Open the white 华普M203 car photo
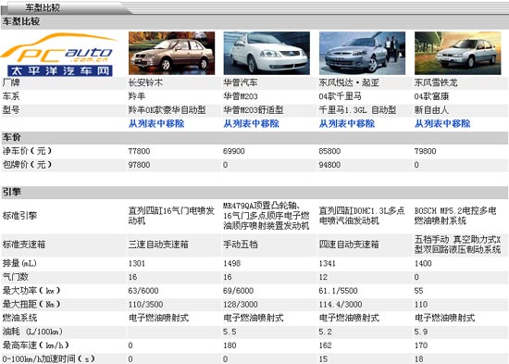The height and width of the screenshot is (364, 509). (267, 53)
